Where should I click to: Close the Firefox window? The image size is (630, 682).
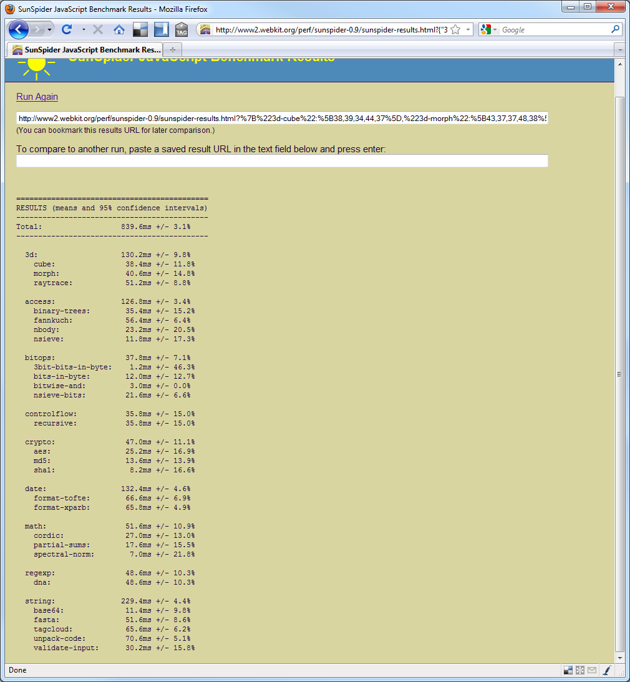tap(611, 6)
